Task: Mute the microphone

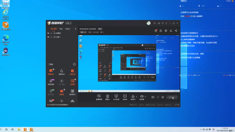Action: (x=133, y=97)
